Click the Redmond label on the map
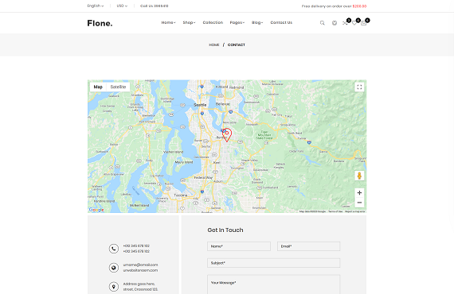The image size is (454, 294). (237, 87)
